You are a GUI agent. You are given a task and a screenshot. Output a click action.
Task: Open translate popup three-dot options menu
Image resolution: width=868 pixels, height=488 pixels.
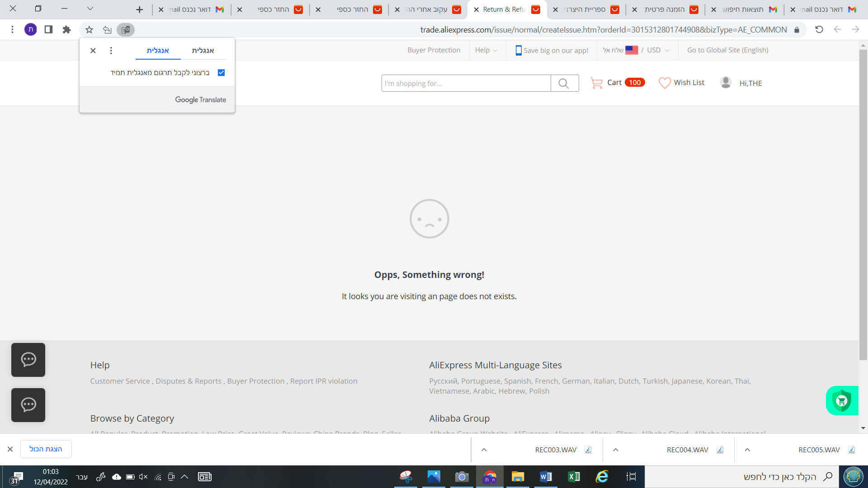point(111,51)
